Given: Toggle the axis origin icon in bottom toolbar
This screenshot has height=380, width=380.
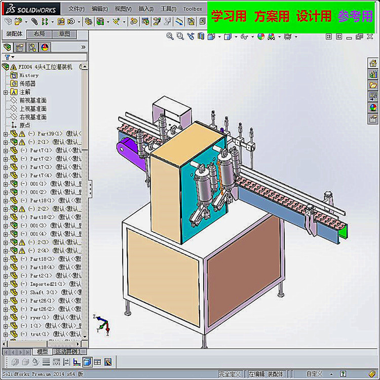Looking at the screenshot, I should 77,362.
